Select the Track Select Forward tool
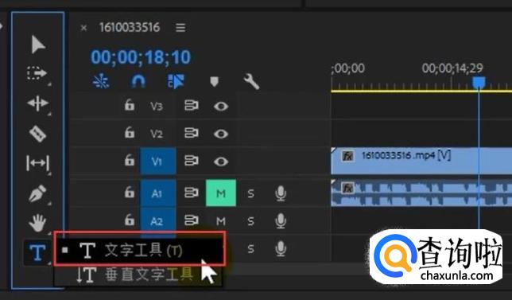This screenshot has width=512, height=300. coord(37,73)
